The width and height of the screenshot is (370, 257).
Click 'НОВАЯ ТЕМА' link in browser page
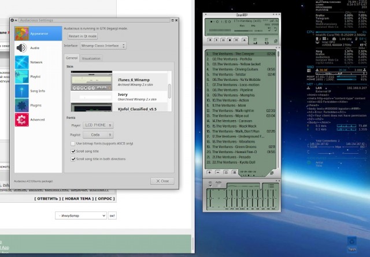point(78,199)
